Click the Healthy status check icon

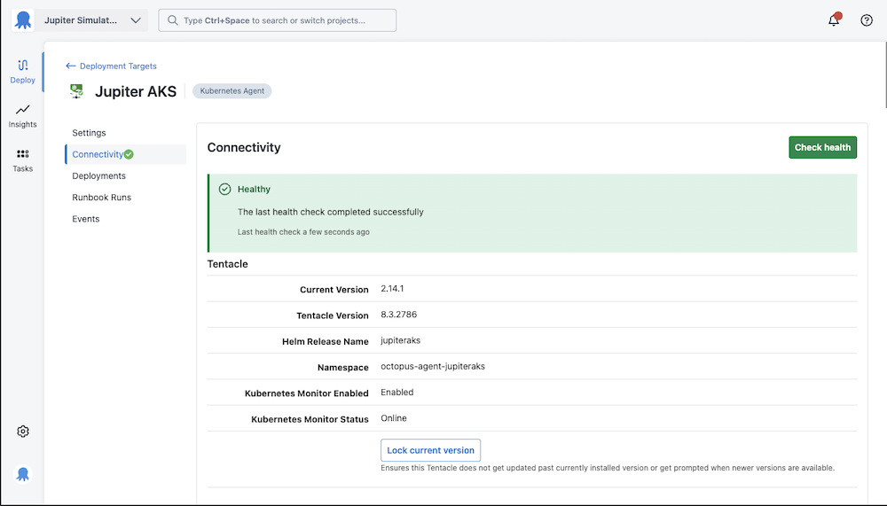[224, 189]
